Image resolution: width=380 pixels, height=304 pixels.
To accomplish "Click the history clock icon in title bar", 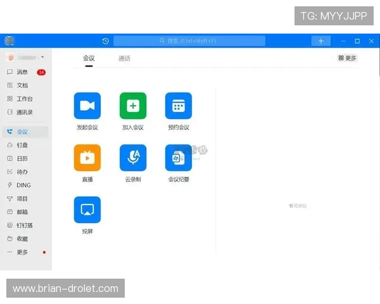I will click(105, 41).
